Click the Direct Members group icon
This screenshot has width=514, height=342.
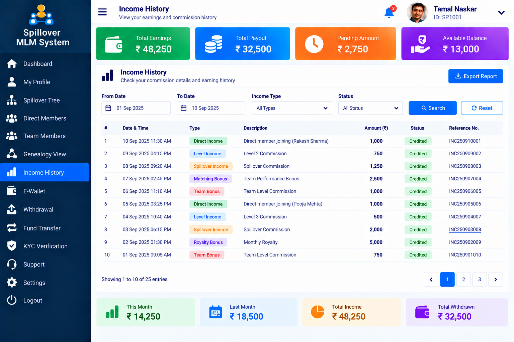click(12, 118)
